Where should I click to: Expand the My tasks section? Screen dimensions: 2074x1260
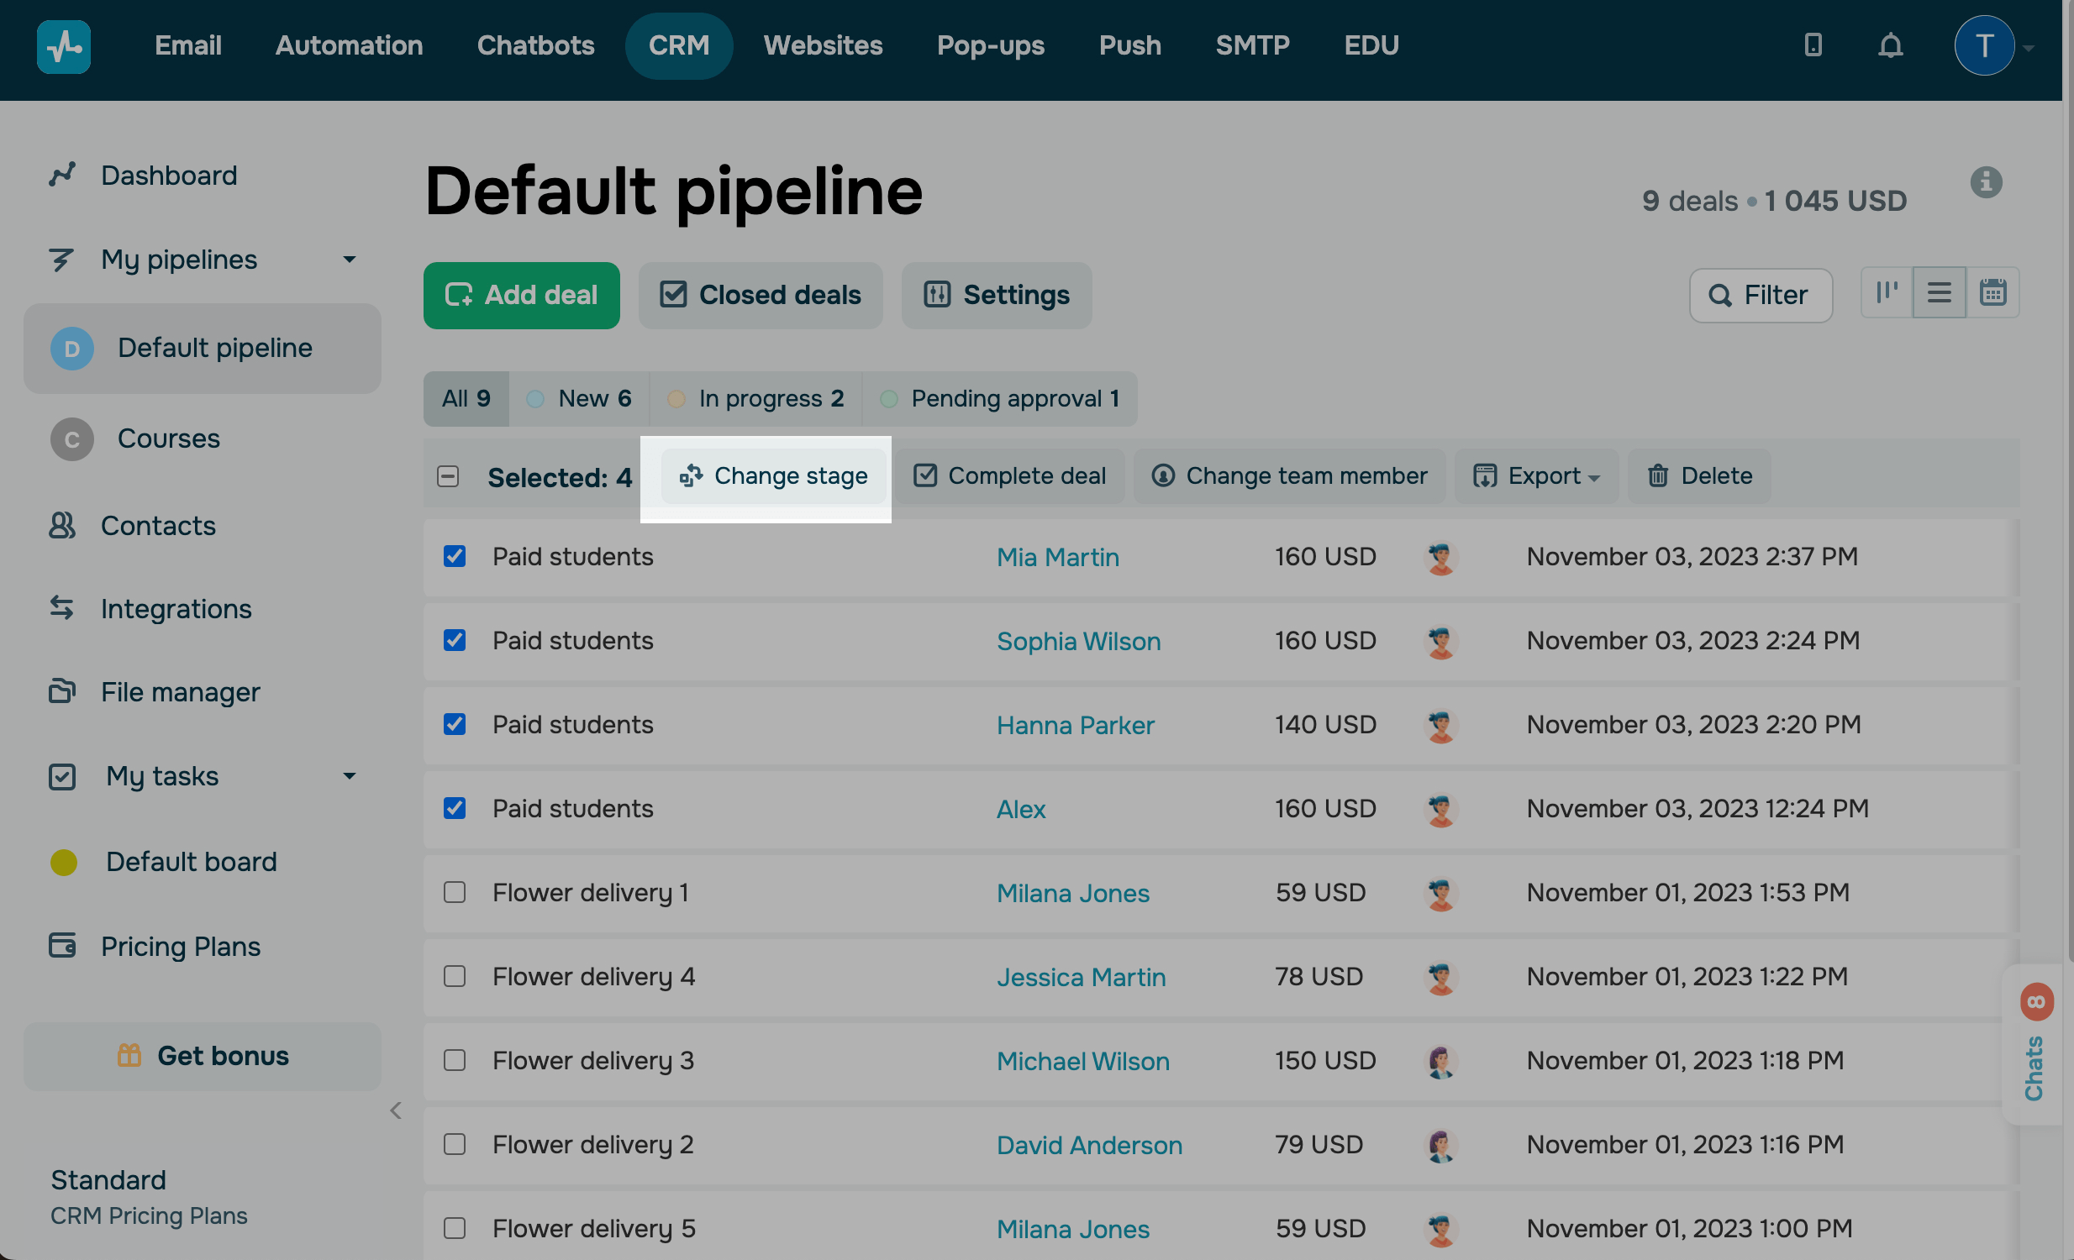click(x=349, y=775)
